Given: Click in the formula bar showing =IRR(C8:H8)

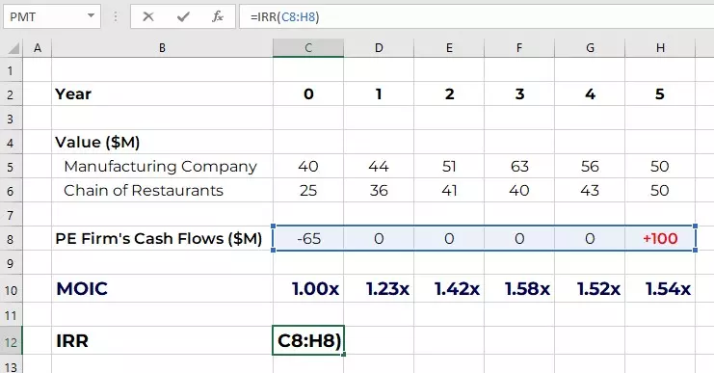Looking at the screenshot, I should [476, 16].
